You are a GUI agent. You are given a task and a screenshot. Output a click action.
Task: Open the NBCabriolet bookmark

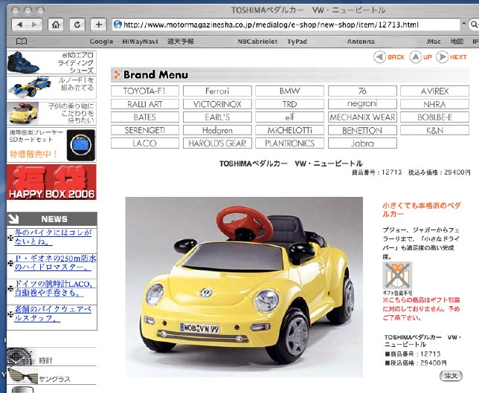pos(257,42)
